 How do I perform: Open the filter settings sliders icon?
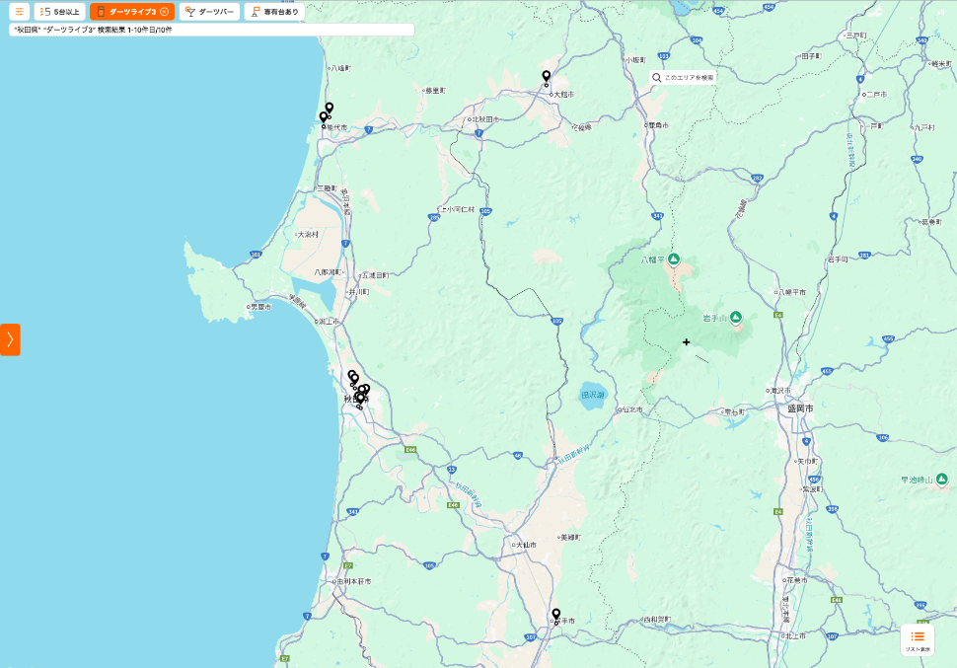point(19,12)
